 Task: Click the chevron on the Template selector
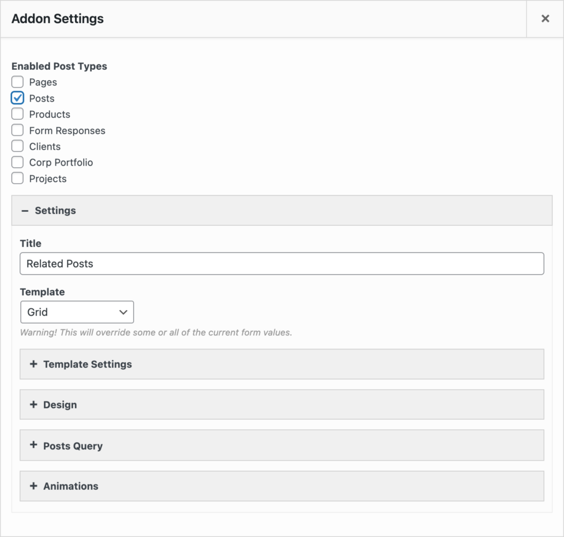pyautogui.click(x=123, y=312)
